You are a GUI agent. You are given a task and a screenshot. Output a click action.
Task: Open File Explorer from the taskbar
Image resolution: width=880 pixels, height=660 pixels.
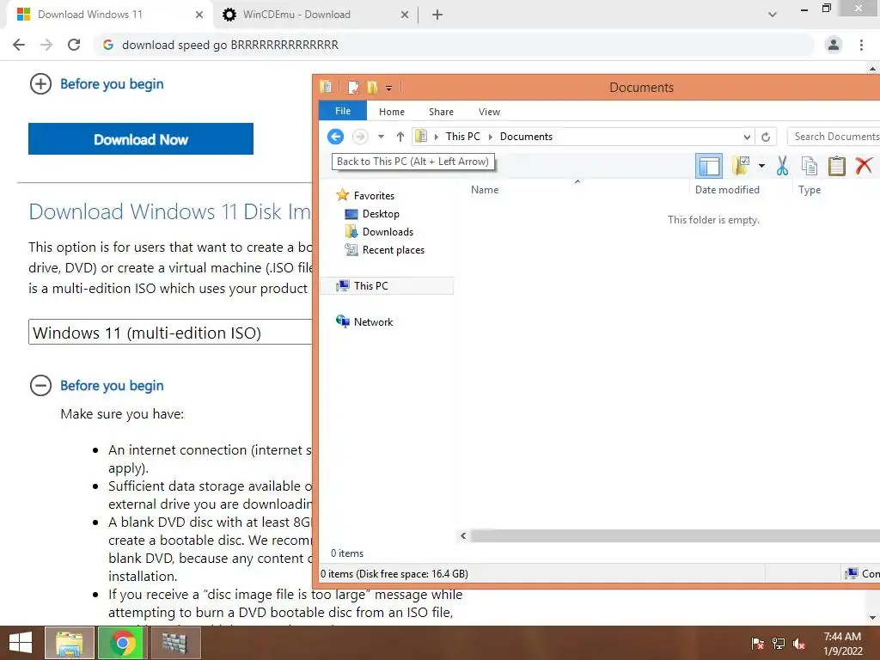tap(70, 643)
